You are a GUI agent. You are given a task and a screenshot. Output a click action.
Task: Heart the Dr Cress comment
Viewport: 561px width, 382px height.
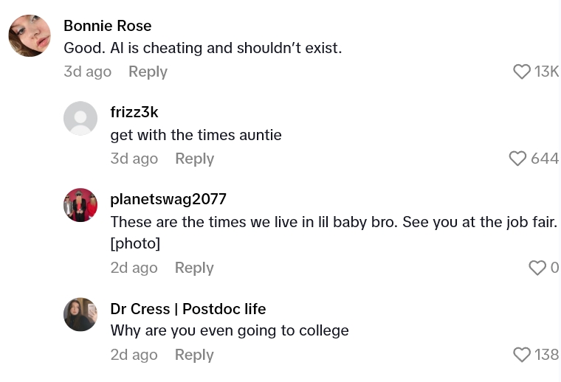pyautogui.click(x=522, y=355)
